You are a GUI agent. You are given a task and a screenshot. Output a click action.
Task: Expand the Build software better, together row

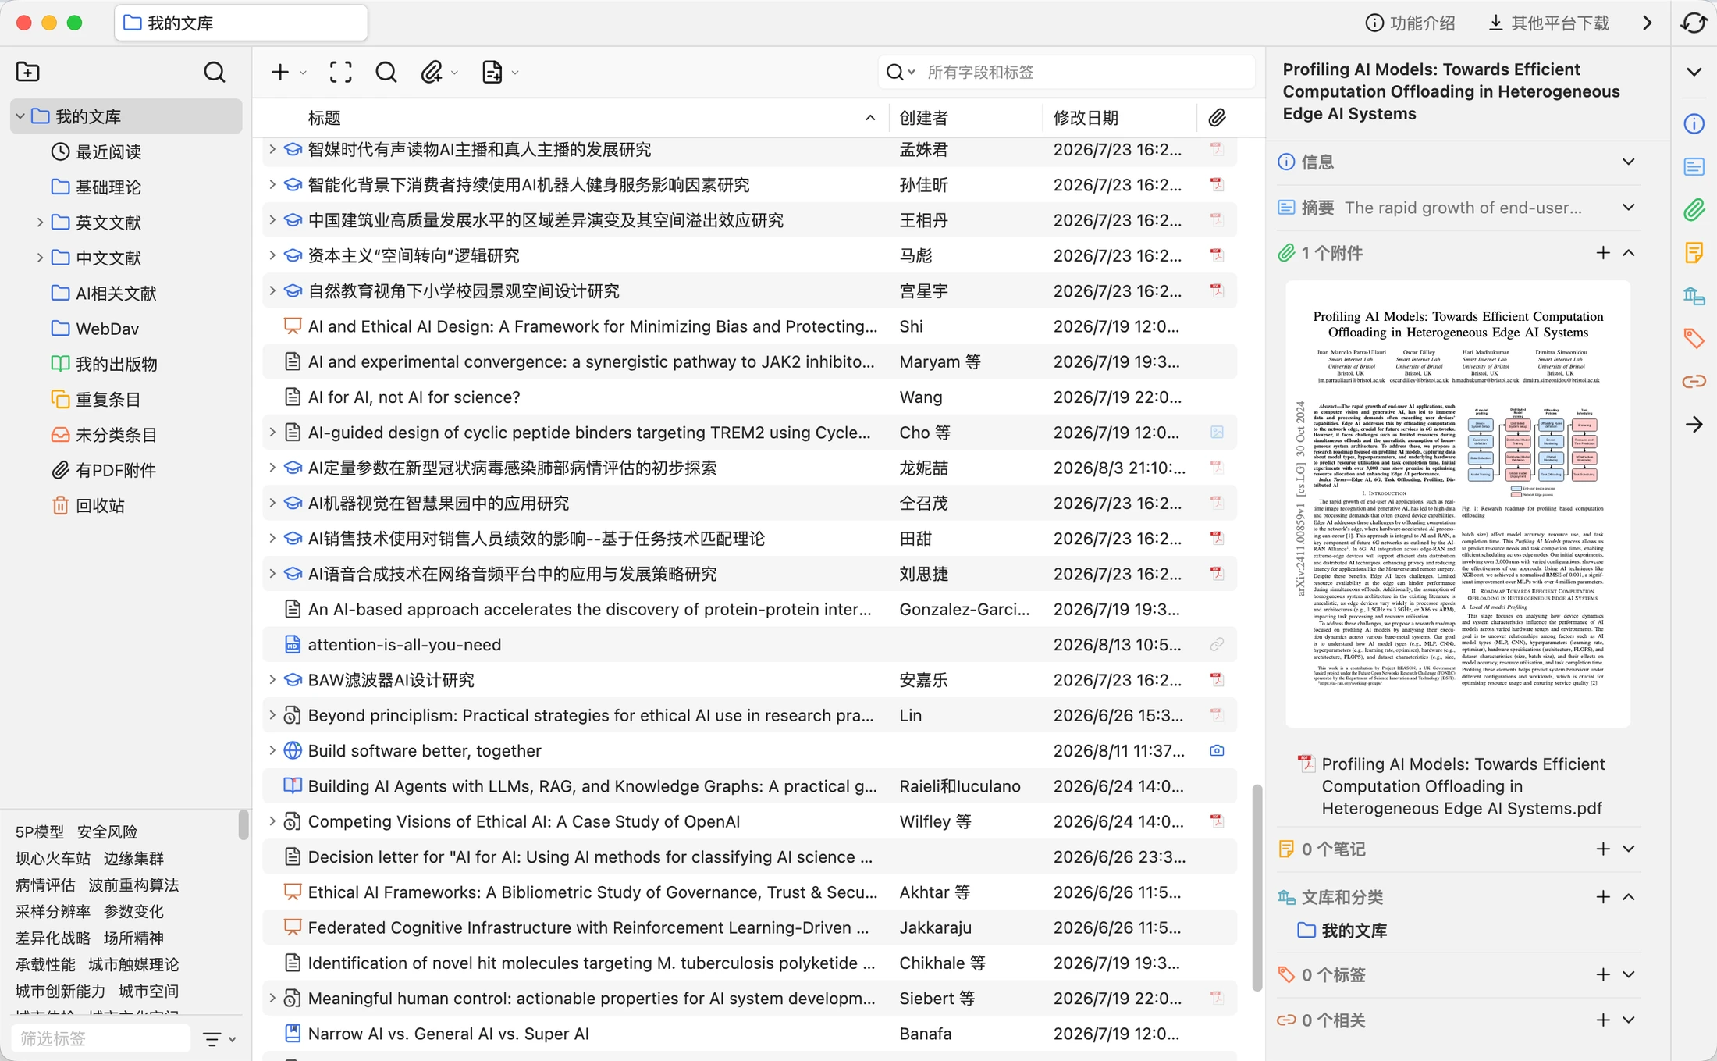click(272, 750)
